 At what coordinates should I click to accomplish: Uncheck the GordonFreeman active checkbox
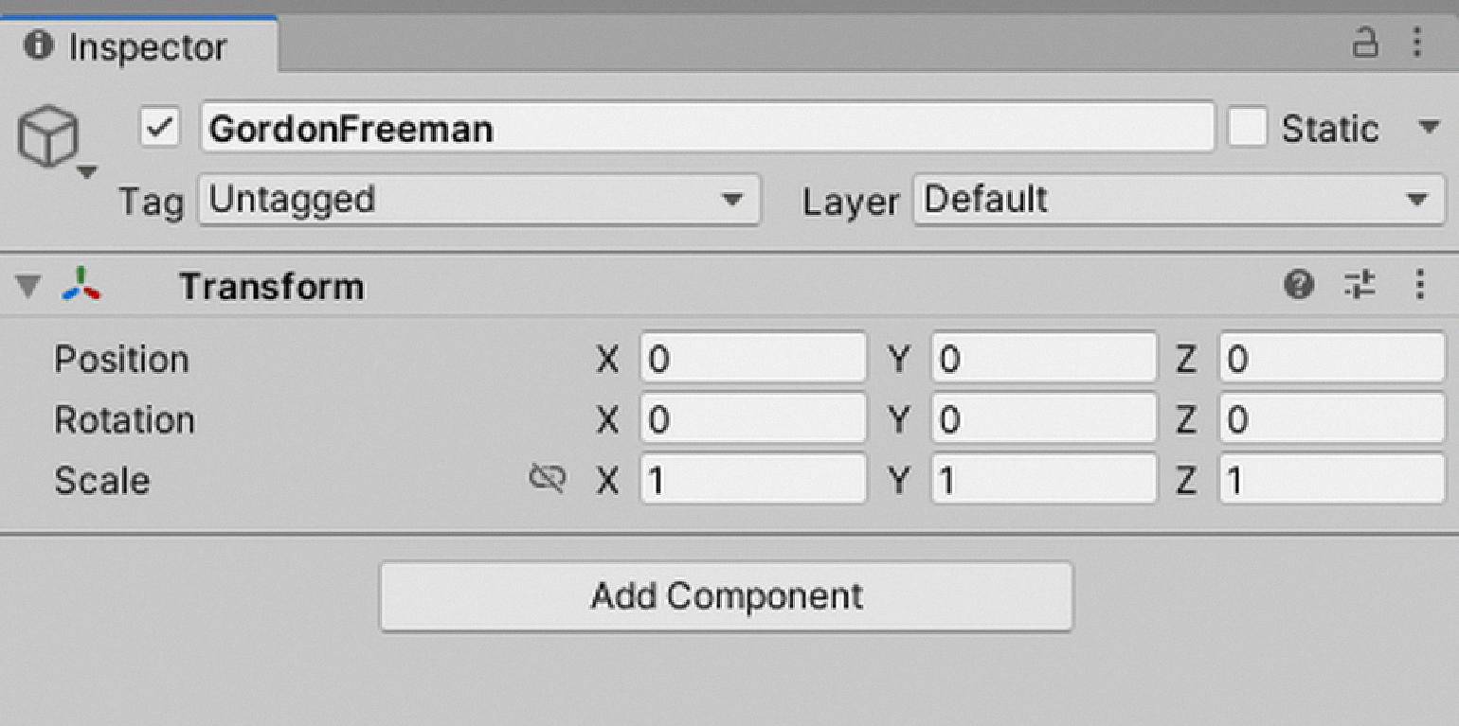[161, 128]
